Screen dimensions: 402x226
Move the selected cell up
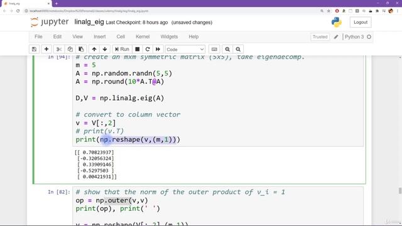click(x=94, y=49)
